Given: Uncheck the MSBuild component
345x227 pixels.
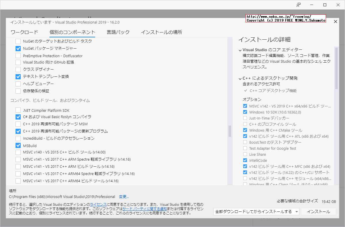Looking at the screenshot, I should pyautogui.click(x=18, y=145).
